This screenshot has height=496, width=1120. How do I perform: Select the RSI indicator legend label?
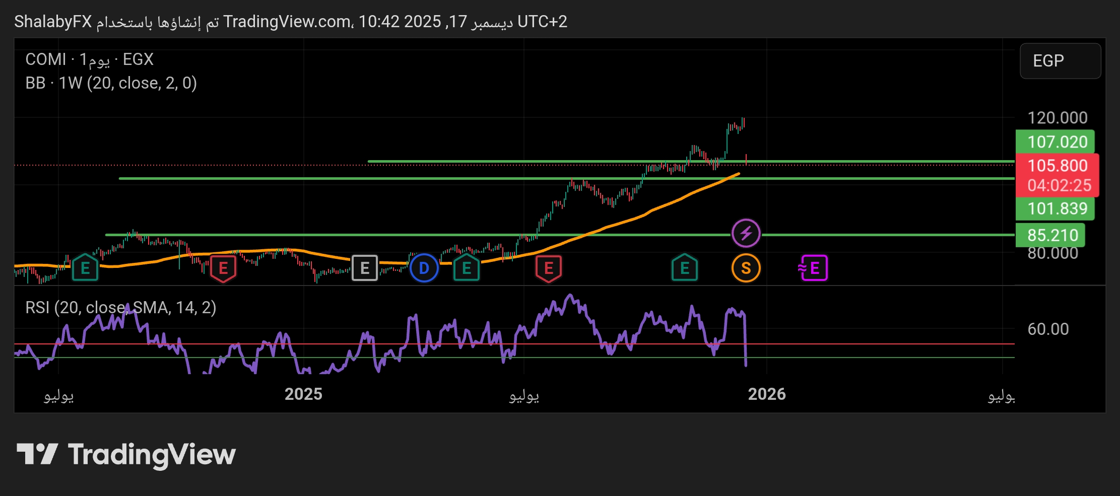pos(120,307)
